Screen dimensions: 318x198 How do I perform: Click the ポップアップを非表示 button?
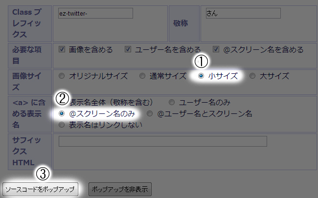click(120, 189)
